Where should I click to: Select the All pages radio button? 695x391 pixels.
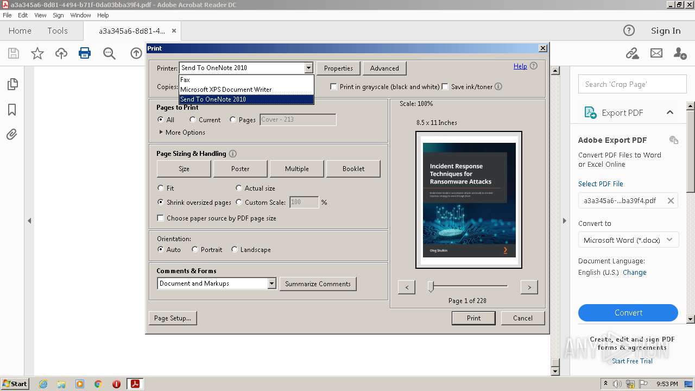tap(161, 119)
